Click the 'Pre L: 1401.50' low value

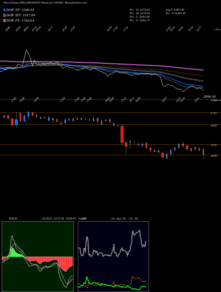coord(140,17)
